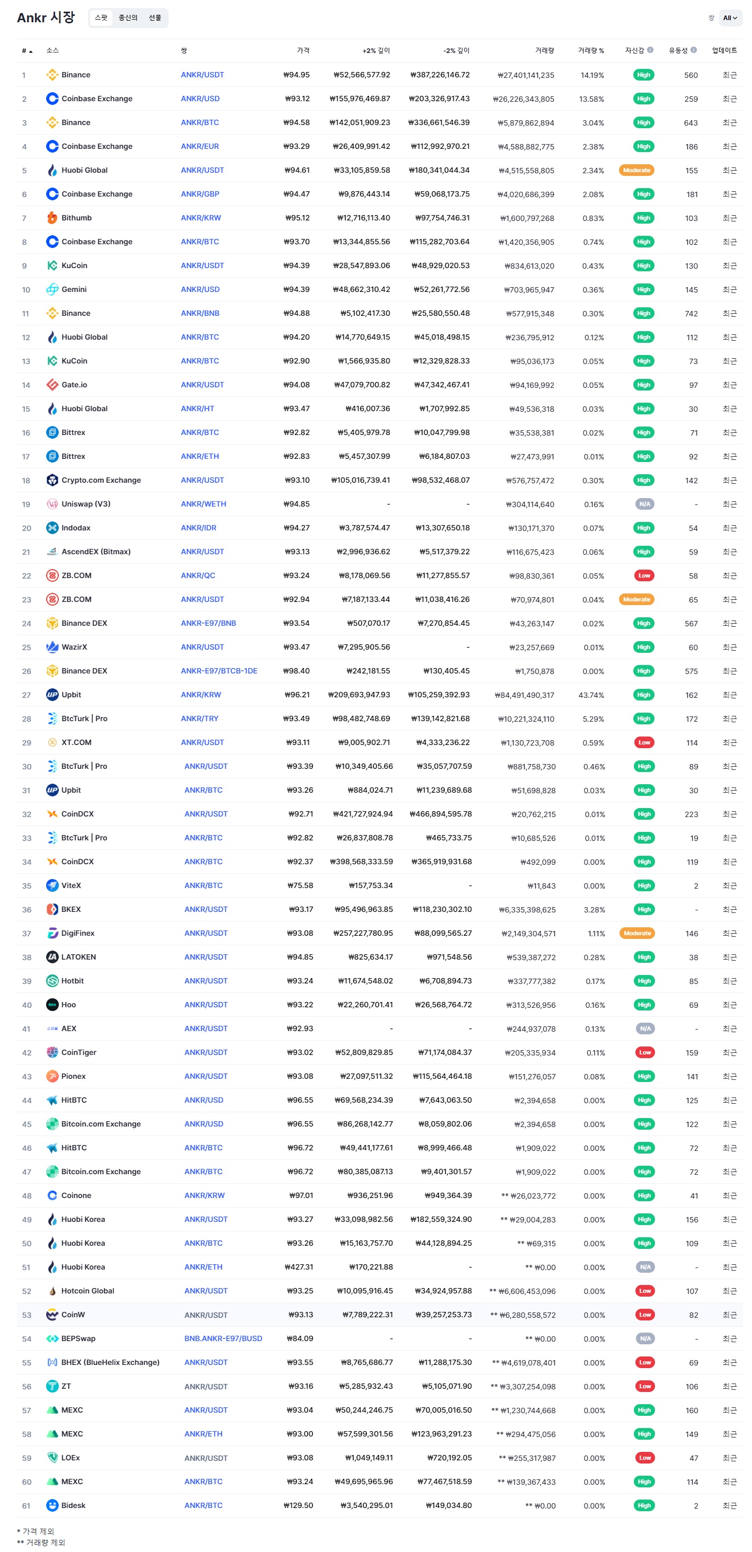This screenshot has height=1552, width=752.
Task: Click the BHEX (BlueHelix Exchange) logo
Action: [x=52, y=1362]
